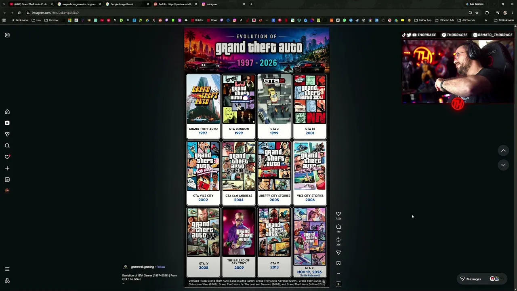
Task: Open the Boletos bookmark
Action: [197, 20]
